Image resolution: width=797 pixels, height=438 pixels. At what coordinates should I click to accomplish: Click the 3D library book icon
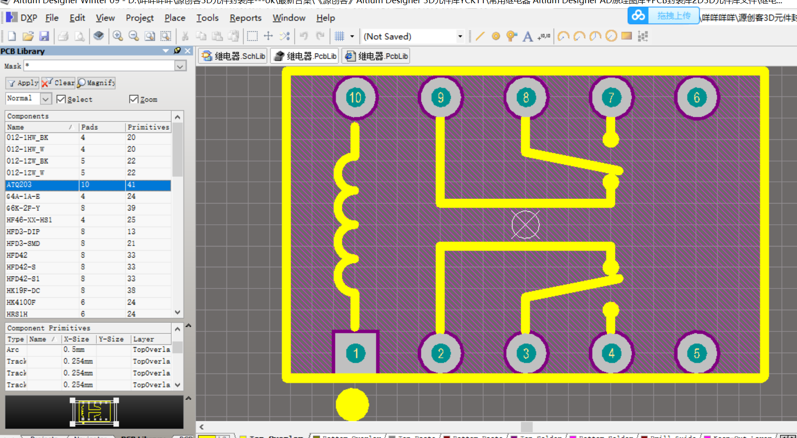[98, 36]
